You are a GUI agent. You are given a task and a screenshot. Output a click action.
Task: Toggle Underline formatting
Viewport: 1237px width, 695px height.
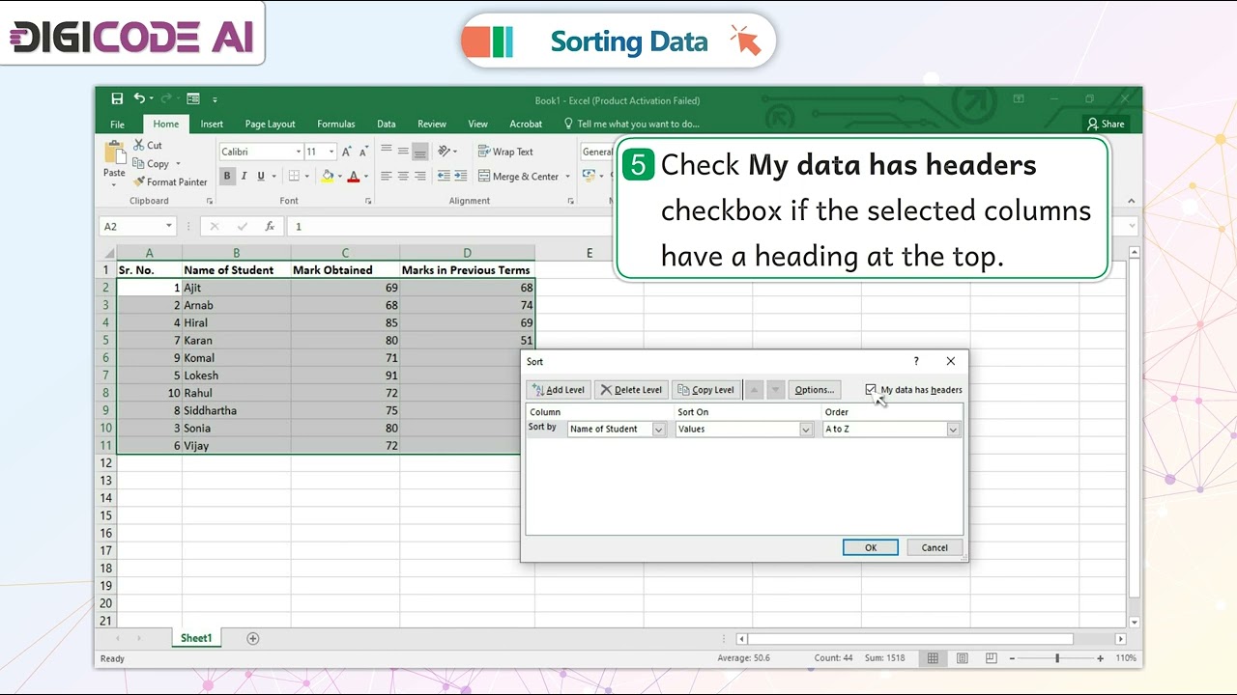click(x=261, y=176)
